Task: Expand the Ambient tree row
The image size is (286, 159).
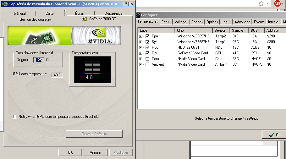Action: click(140, 64)
